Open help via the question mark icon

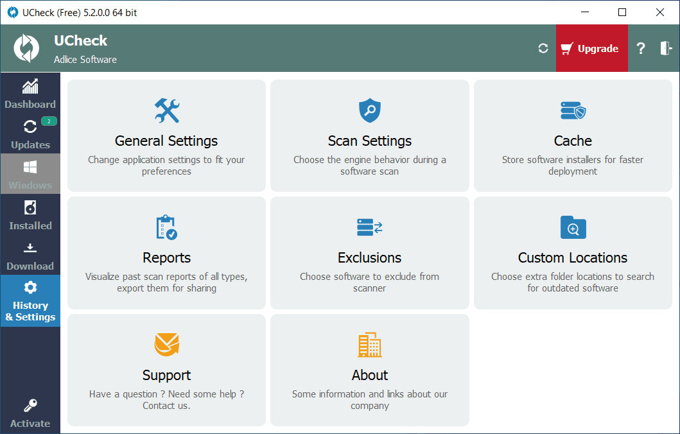click(x=640, y=48)
